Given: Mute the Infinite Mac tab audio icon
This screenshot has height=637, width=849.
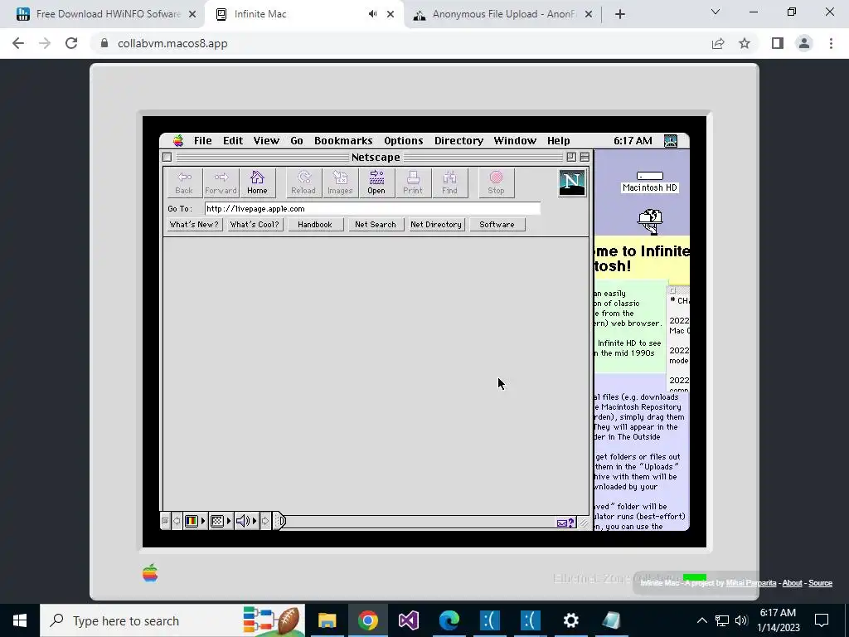Looking at the screenshot, I should [372, 14].
